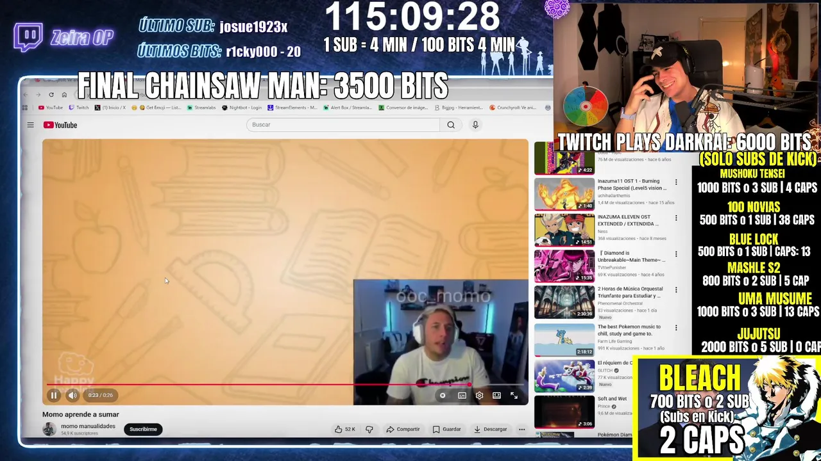This screenshot has width=821, height=461.
Task: Open the Twitch bookmark
Action: tap(79, 108)
